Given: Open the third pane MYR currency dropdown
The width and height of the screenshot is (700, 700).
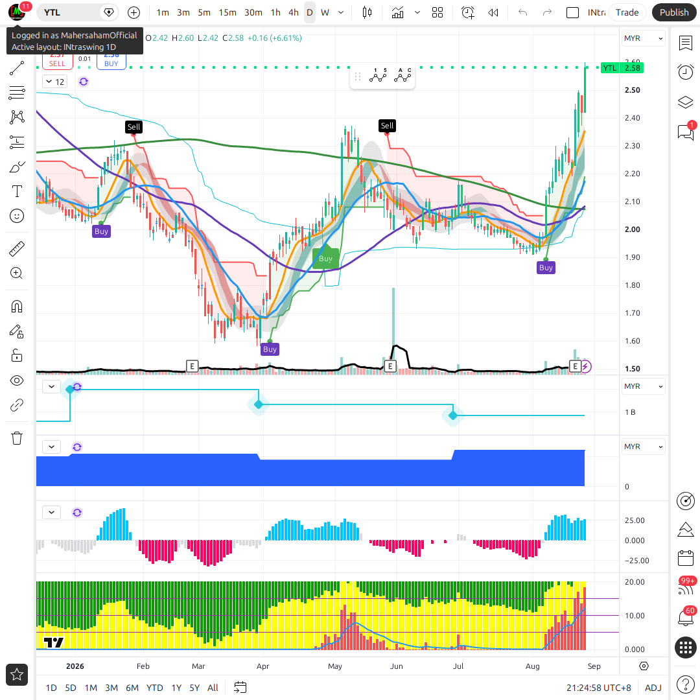Looking at the screenshot, I should coord(644,447).
